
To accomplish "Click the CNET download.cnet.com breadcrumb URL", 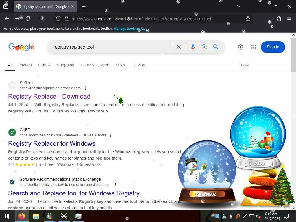I will pos(63,135).
